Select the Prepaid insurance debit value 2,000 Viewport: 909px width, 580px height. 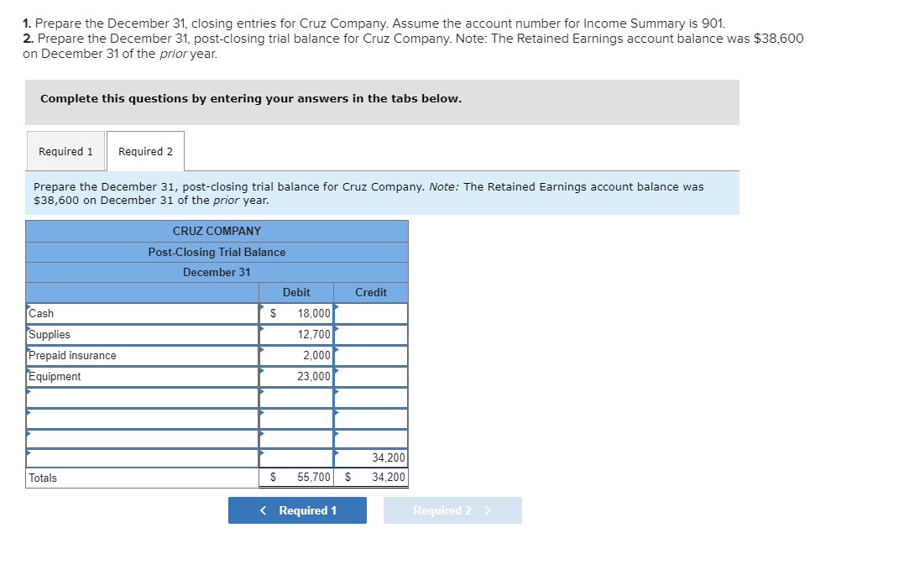point(297,356)
